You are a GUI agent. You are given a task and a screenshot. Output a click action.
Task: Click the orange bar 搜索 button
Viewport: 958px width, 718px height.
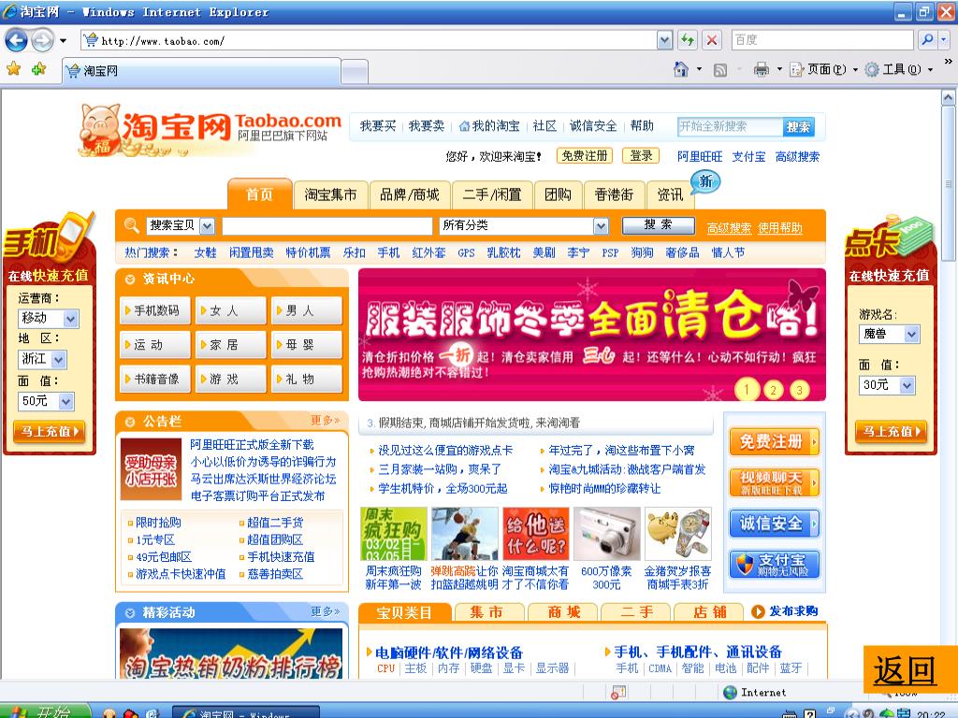(x=658, y=225)
